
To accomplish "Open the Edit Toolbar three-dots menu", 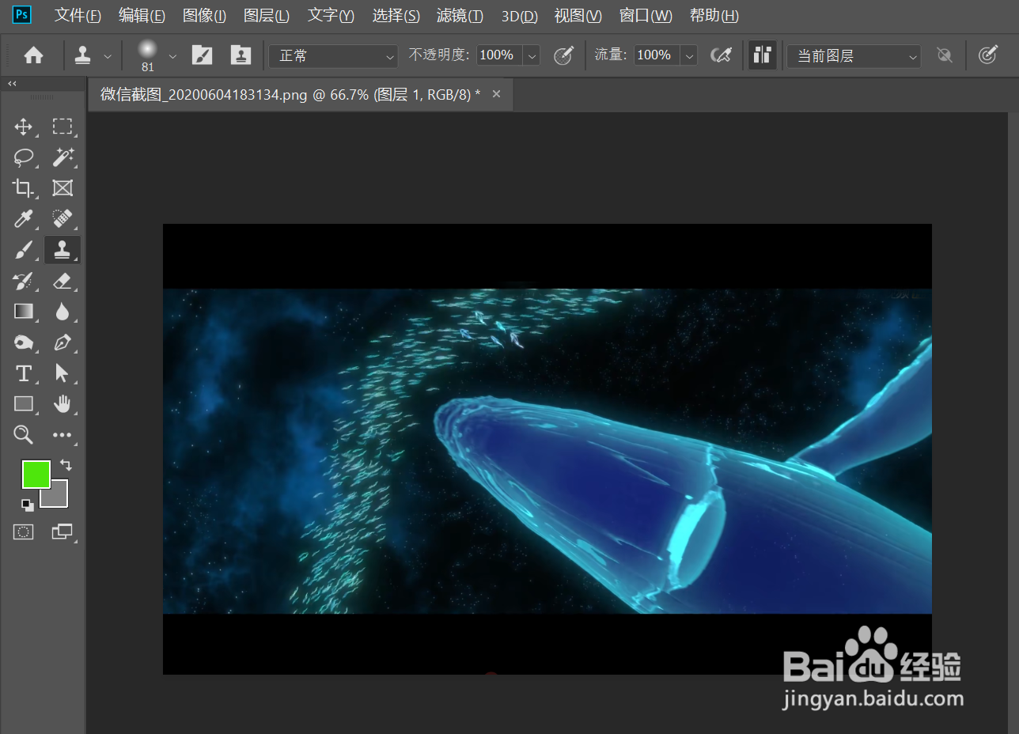I will point(63,435).
